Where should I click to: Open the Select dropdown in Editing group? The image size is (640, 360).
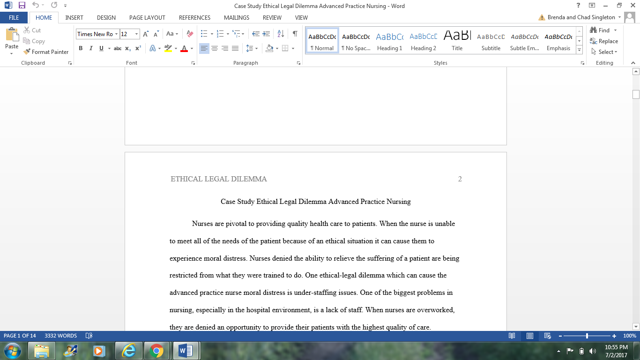pos(604,52)
